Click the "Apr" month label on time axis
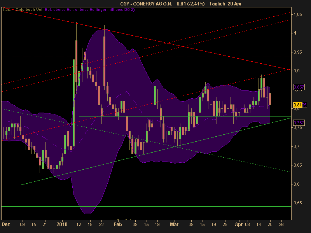 point(239,224)
